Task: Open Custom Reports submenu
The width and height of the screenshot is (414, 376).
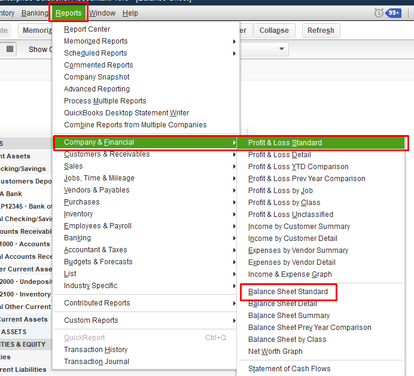Action: pos(146,320)
